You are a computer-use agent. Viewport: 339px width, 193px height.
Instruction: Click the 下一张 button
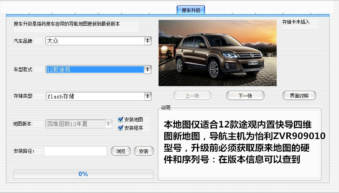click(x=245, y=95)
